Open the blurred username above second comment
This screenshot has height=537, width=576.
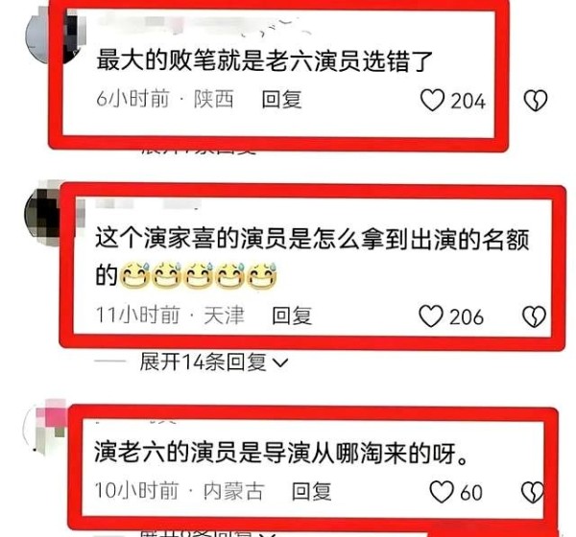pos(147,203)
